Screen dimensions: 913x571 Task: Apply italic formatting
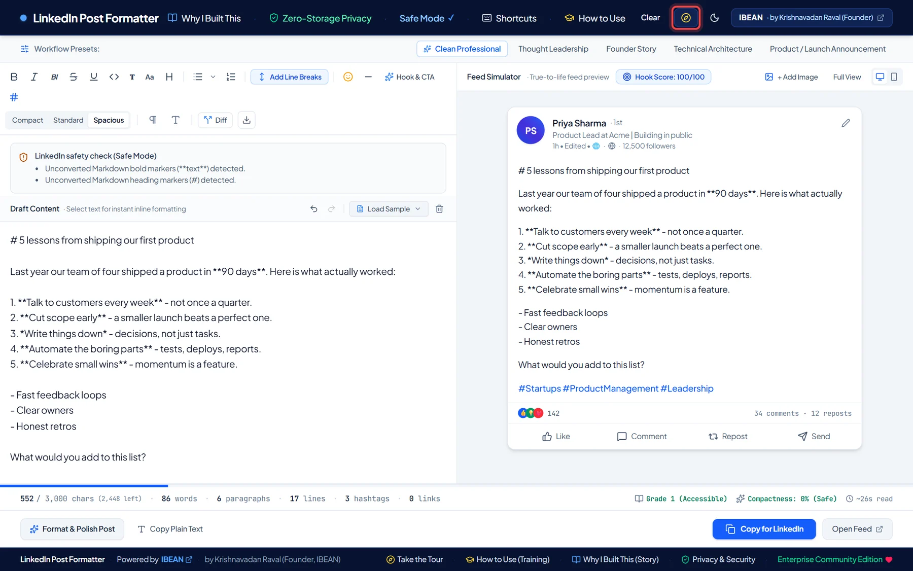[x=34, y=77]
